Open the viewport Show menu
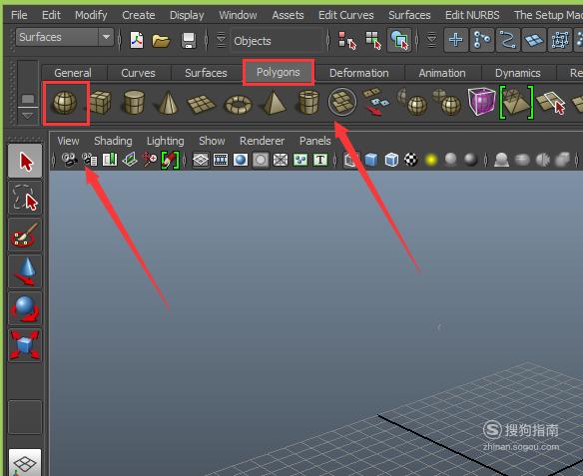Viewport: 583px width, 476px height. [212, 141]
